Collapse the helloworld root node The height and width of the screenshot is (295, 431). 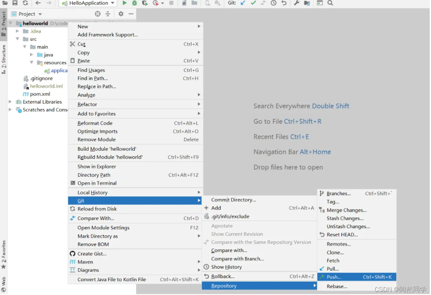point(11,23)
